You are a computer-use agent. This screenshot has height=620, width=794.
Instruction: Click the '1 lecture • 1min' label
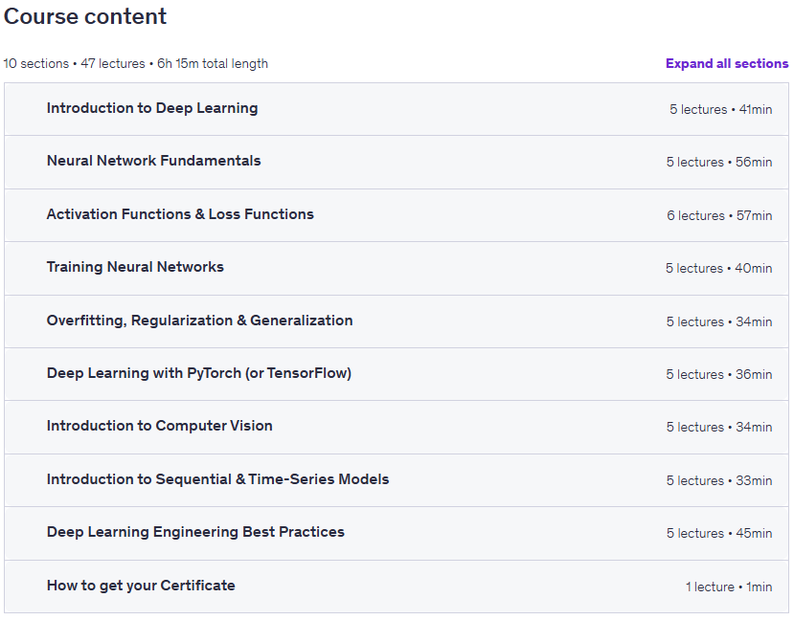pyautogui.click(x=729, y=587)
